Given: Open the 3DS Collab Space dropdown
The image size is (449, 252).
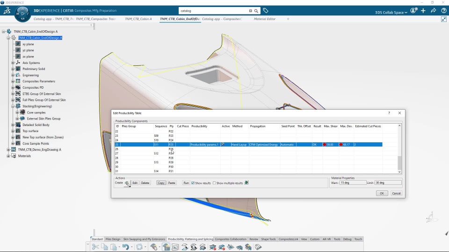Looking at the screenshot, I should pyautogui.click(x=391, y=12).
